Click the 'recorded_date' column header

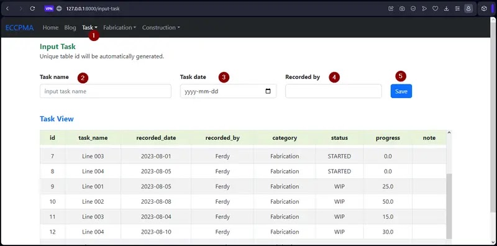156,138
